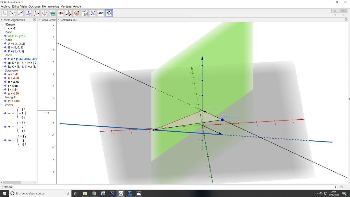350x197 pixels.
Task: Collapse the Segmento group
Action: click(x=2, y=70)
